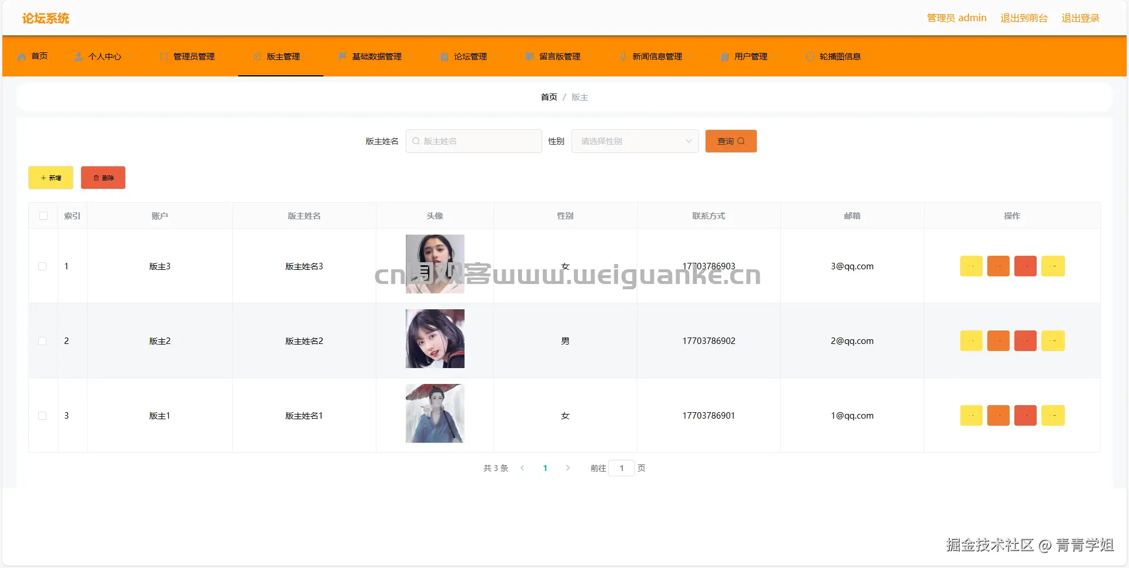The width and height of the screenshot is (1129, 568).
Task: Click the 前往 page number input
Action: (x=622, y=468)
